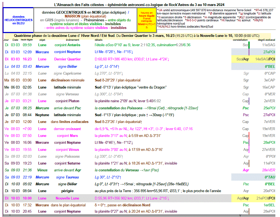Click the event "signe Capricorne"
Image resolution: width=280 pixels, height=217 pixels.
pyautogui.click(x=67, y=74)
